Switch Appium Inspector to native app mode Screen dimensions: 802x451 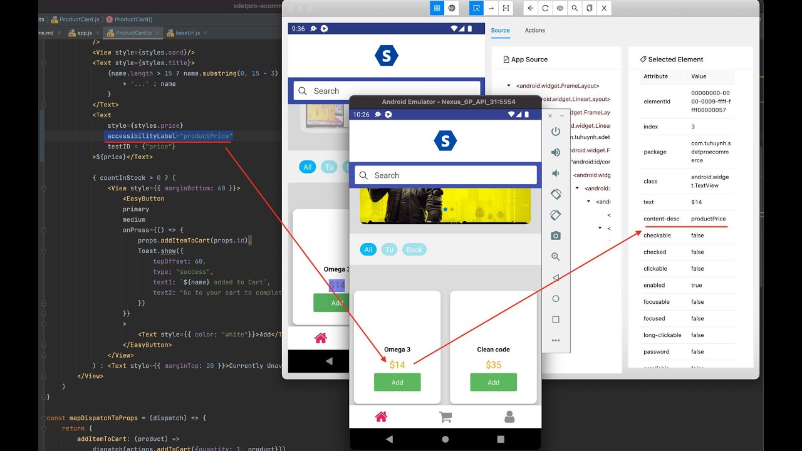[437, 8]
